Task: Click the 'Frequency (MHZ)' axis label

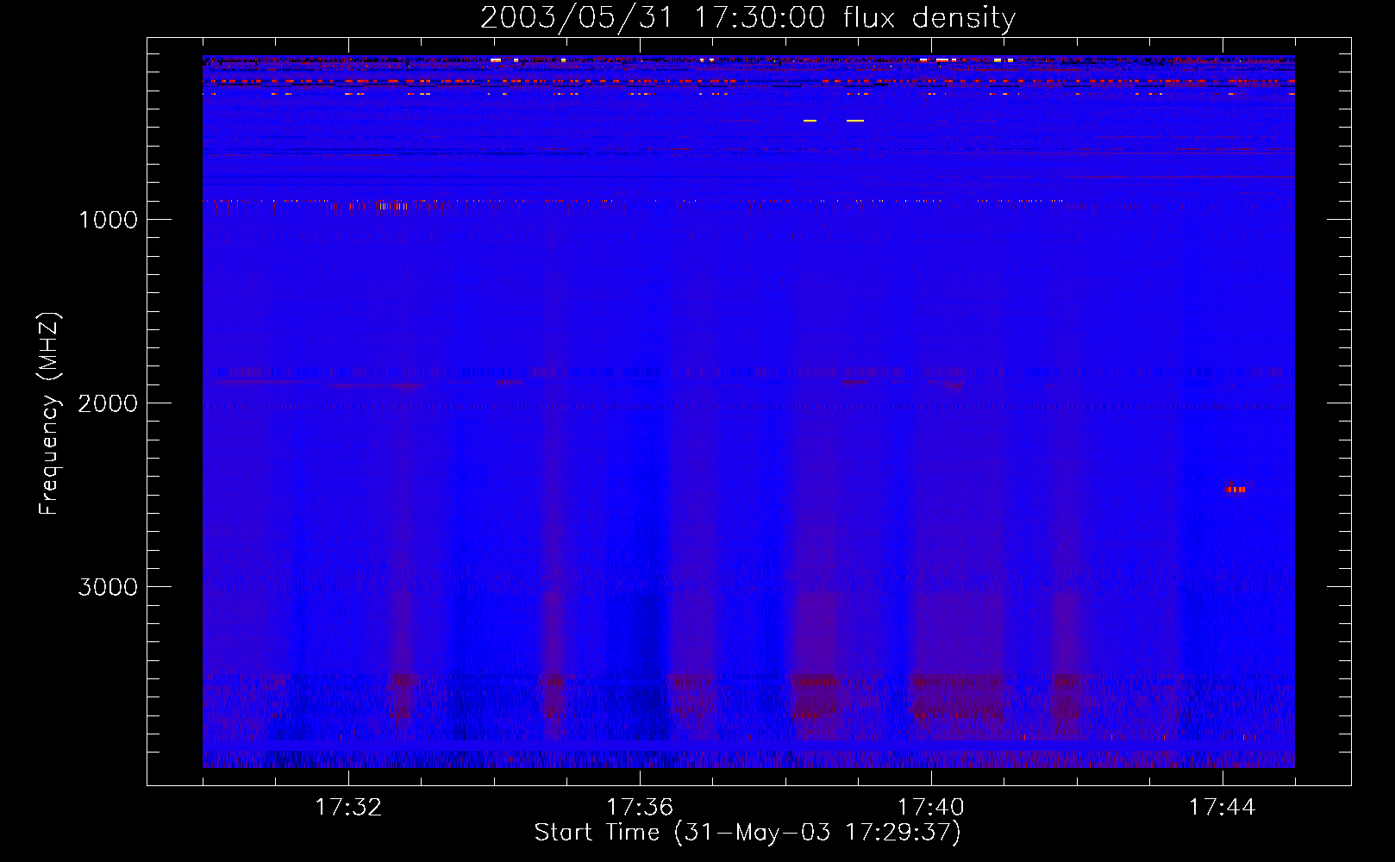Action: (x=50, y=414)
